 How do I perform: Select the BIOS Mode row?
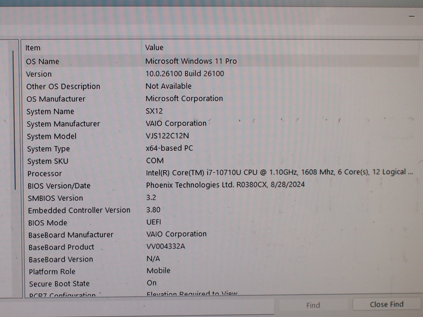(x=222, y=222)
